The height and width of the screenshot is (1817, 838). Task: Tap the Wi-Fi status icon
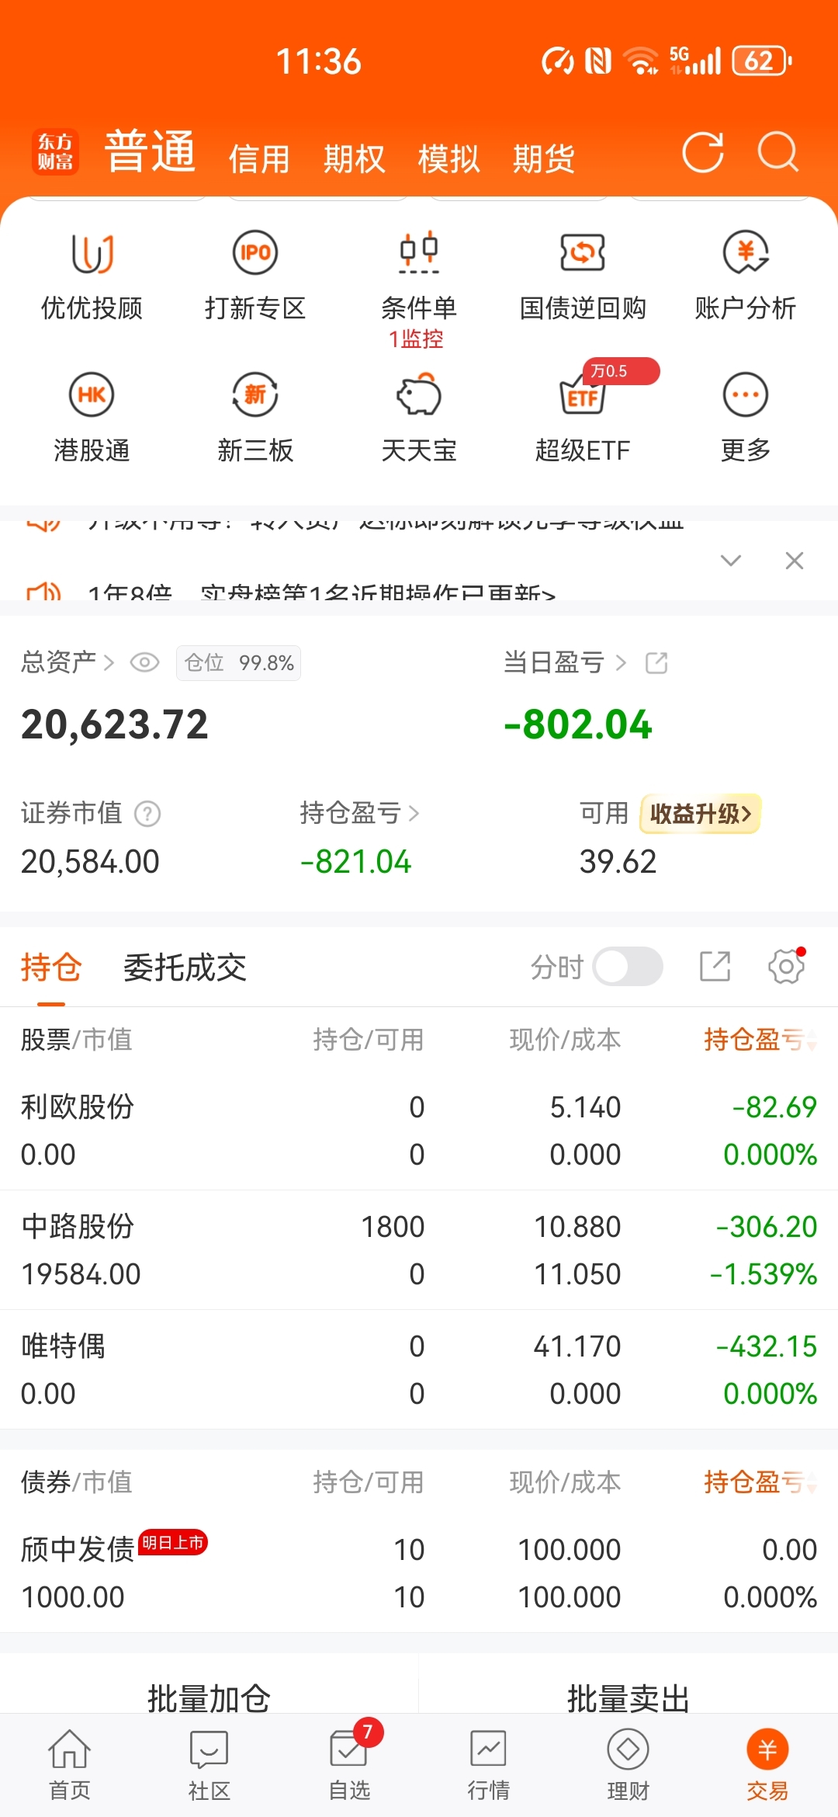click(641, 61)
